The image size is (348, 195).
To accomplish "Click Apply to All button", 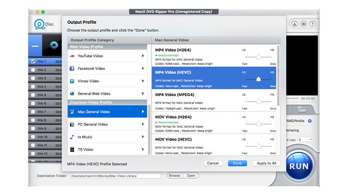I will (266, 163).
